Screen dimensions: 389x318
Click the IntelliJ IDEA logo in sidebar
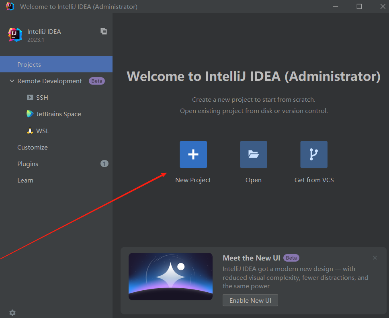tap(15, 35)
